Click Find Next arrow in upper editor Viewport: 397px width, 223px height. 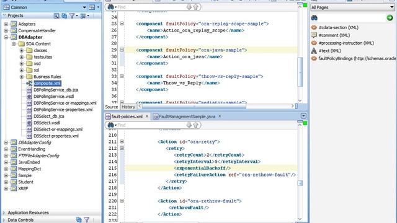coord(189,7)
